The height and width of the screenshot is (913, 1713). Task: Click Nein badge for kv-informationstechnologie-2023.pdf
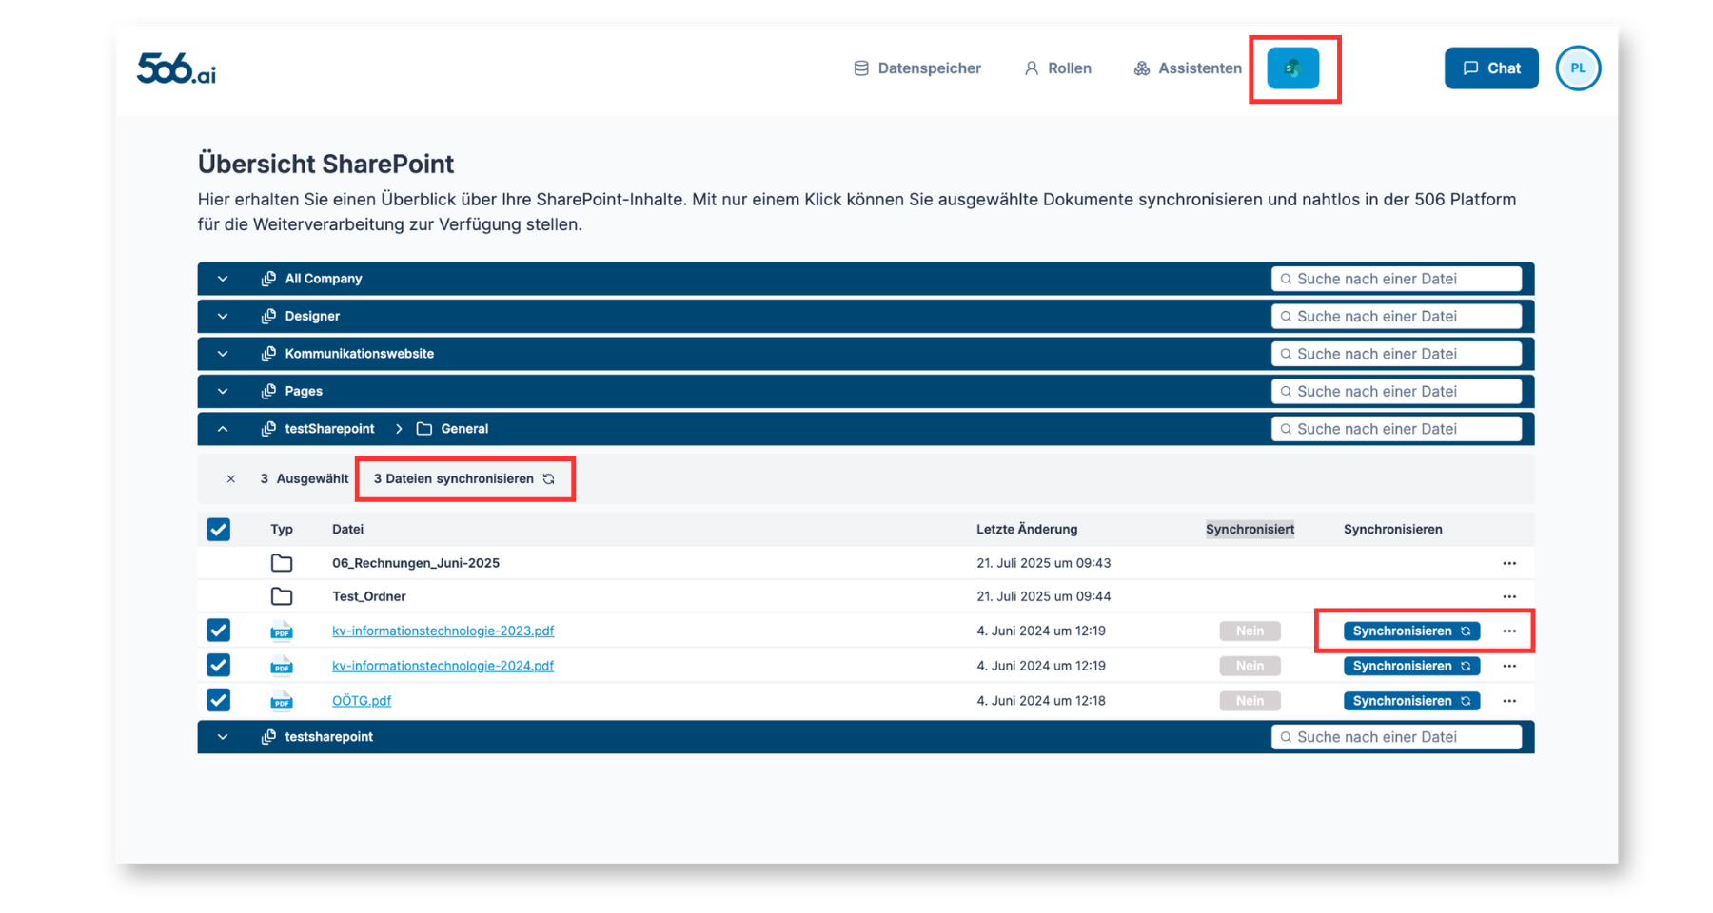[x=1250, y=631]
